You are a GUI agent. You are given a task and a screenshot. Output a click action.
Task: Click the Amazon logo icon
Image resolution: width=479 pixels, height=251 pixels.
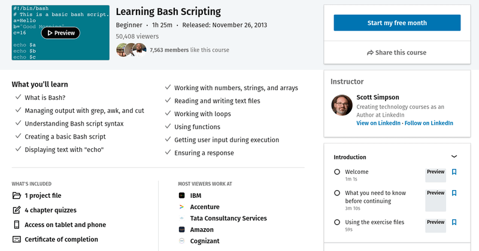[181, 229]
